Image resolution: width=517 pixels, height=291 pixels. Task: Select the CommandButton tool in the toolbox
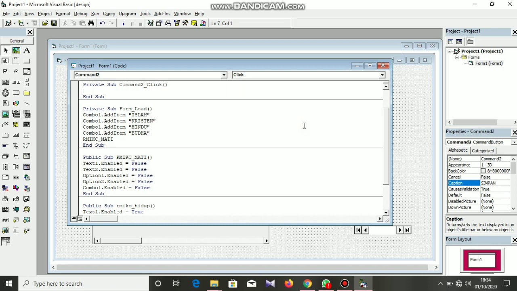coord(27,61)
